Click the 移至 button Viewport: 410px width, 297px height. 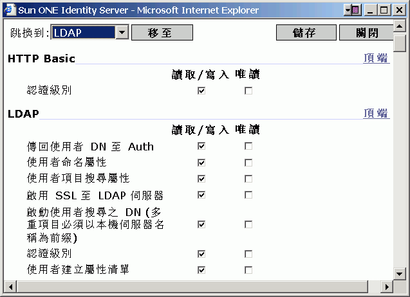[162, 33]
